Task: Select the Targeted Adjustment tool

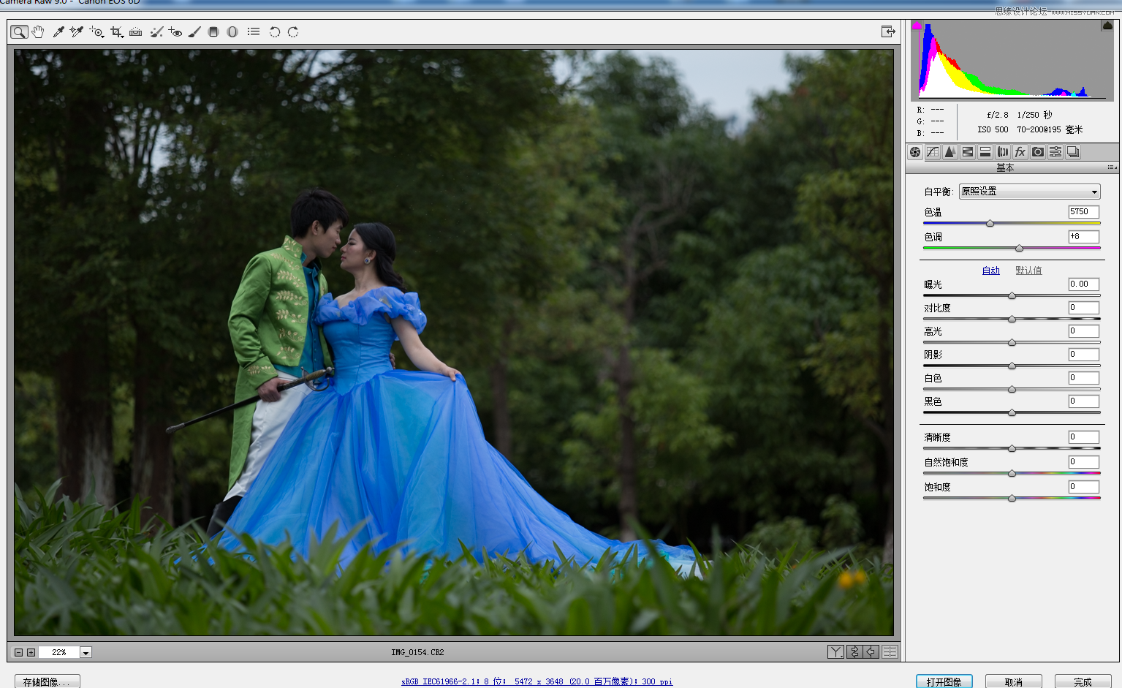Action: 96,31
